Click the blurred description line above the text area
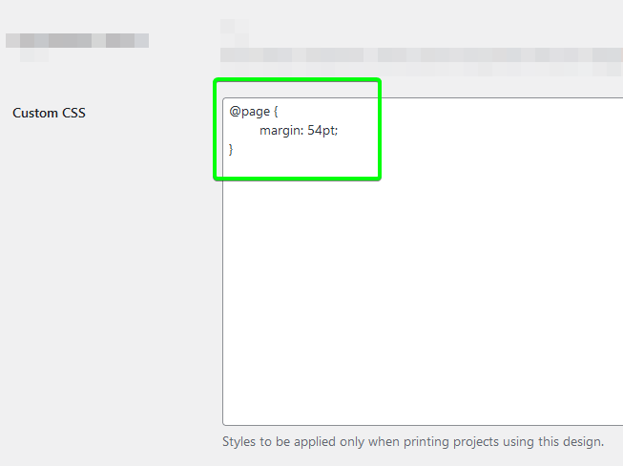623x466 pixels. [422, 55]
